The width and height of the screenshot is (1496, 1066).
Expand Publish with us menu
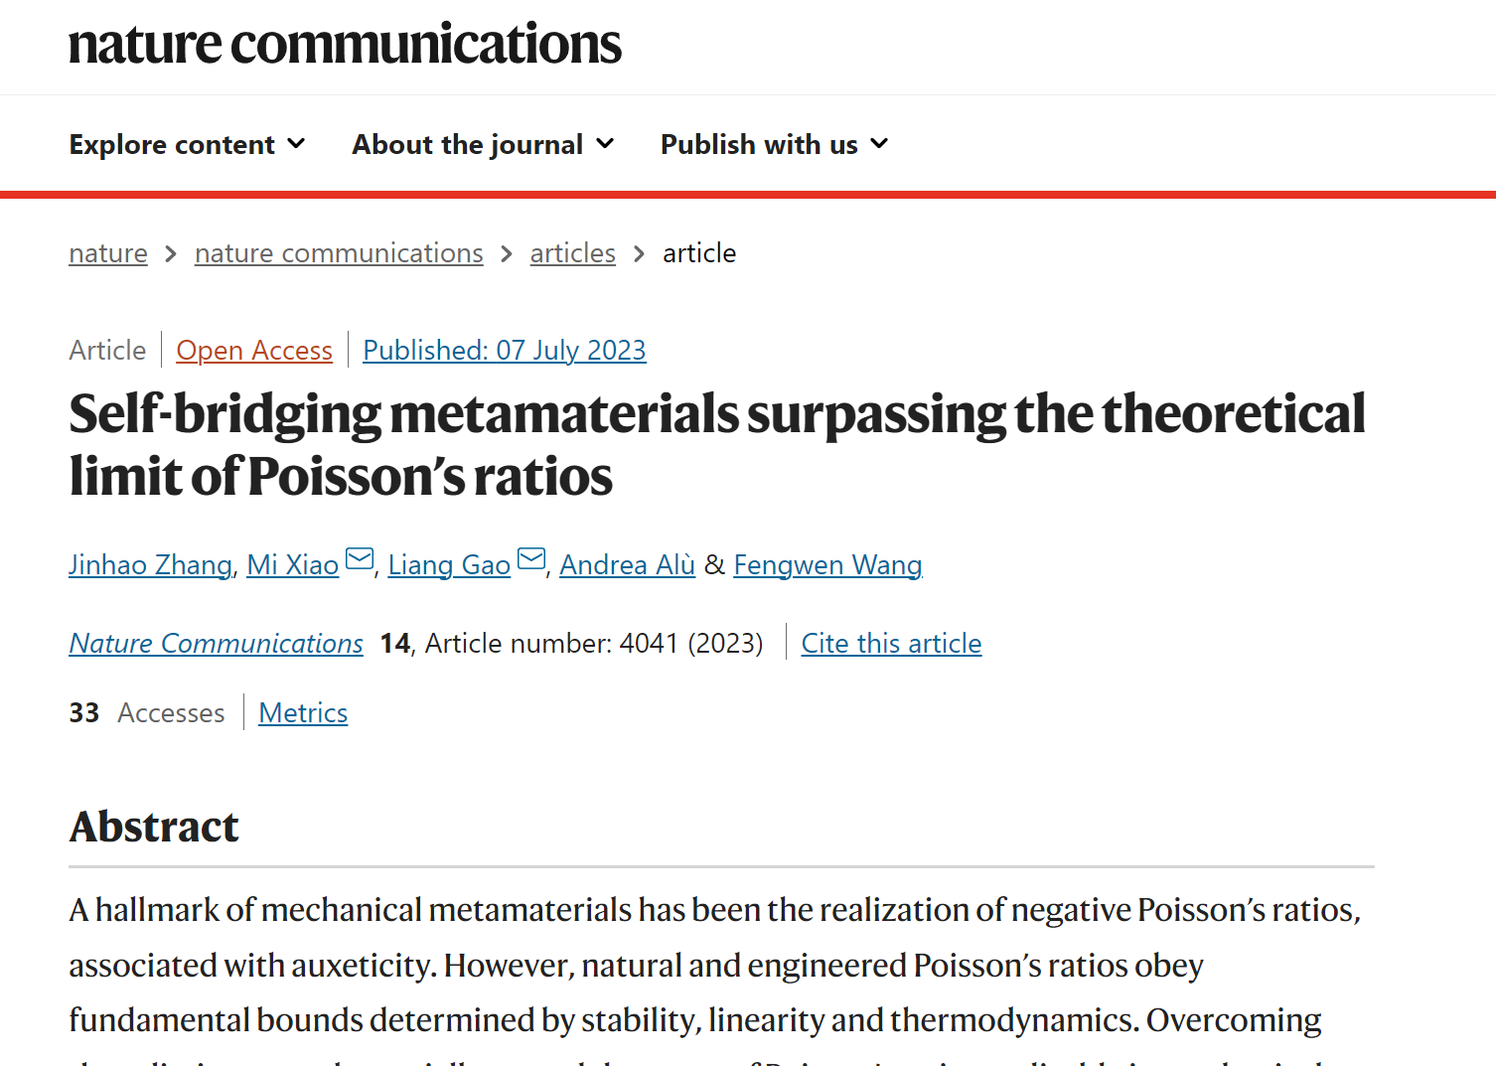(774, 145)
